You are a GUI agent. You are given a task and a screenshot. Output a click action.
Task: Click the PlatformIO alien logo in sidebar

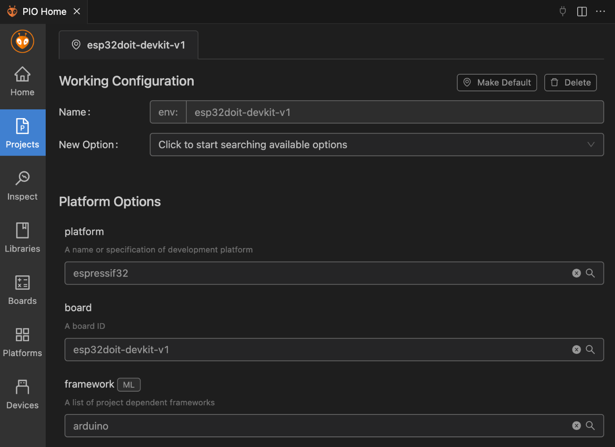point(22,42)
